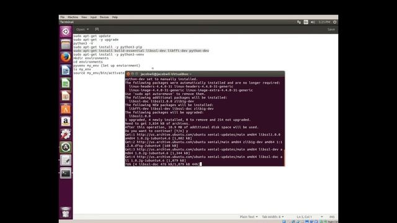Image resolution: width=397 pixels, height=223 pixels.
Task: Click the 'mkdir environments' line in gedit
Action: (91, 58)
